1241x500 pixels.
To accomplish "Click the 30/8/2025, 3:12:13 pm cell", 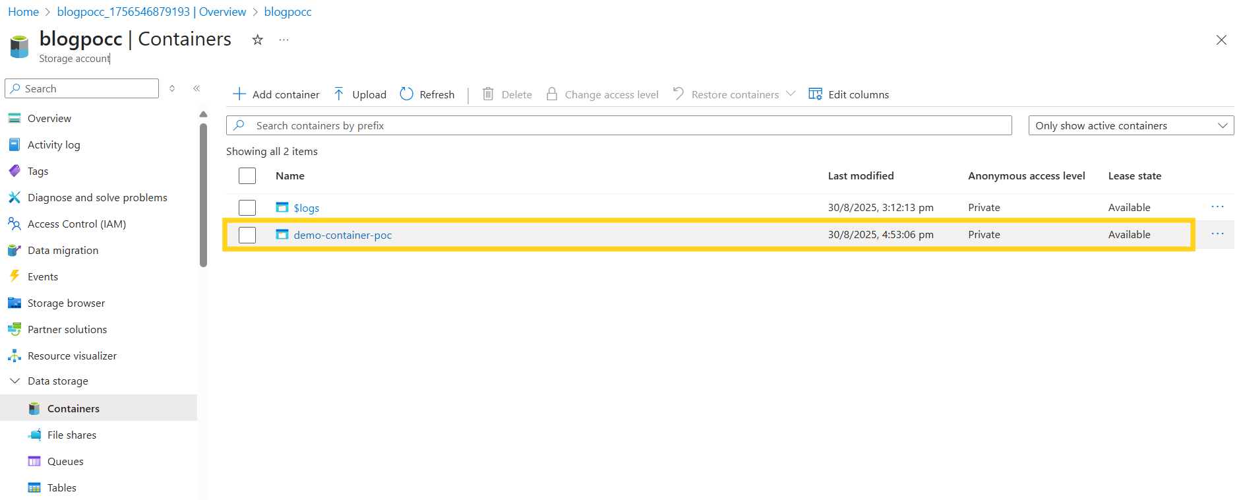I will point(881,207).
